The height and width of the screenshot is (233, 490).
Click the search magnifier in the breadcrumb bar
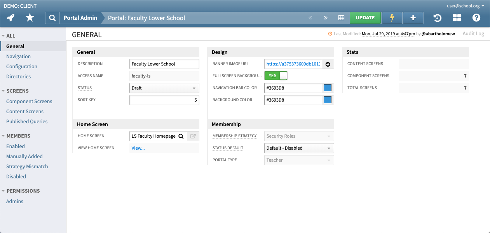52,18
